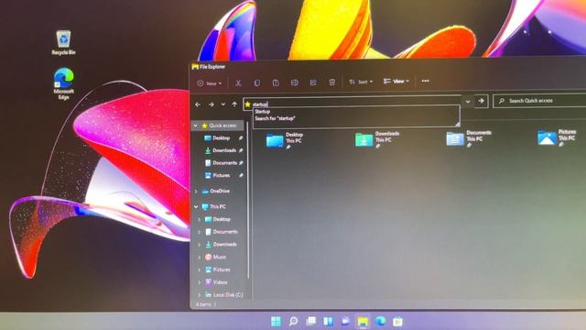Open Microsoft Store from the taskbar
This screenshot has width=586, height=330.
(397, 321)
